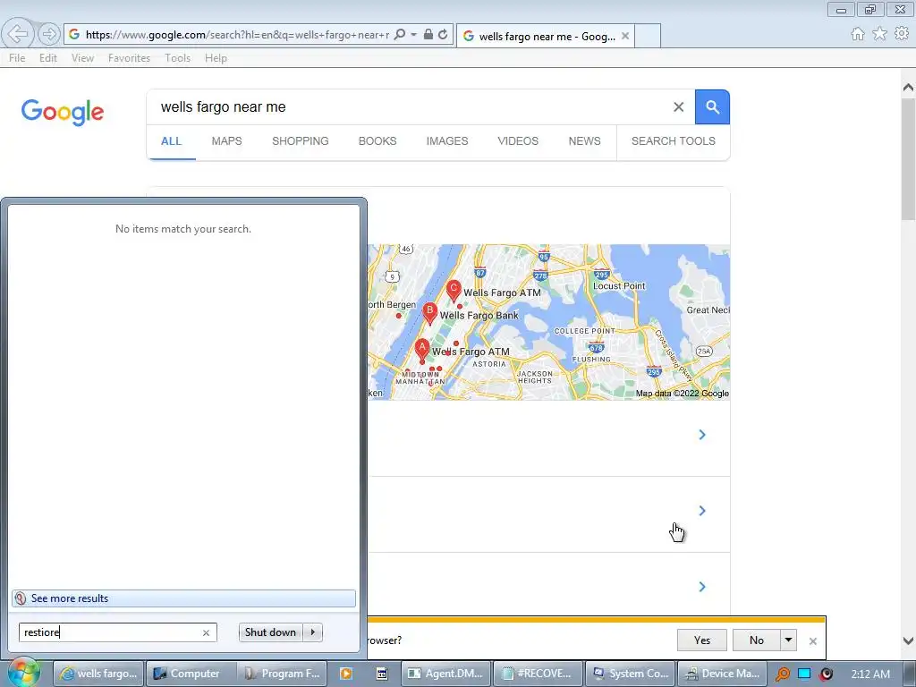The height and width of the screenshot is (687, 916).
Task: Click the blue Google search button
Action: point(712,107)
